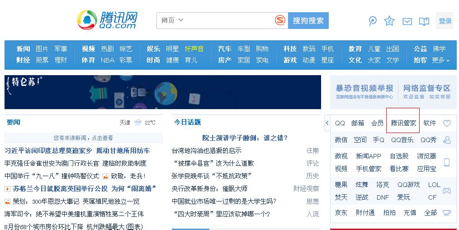The image size is (459, 230).
Task: Click the picture icon before 致敬，老兵
Action: click(105, 176)
